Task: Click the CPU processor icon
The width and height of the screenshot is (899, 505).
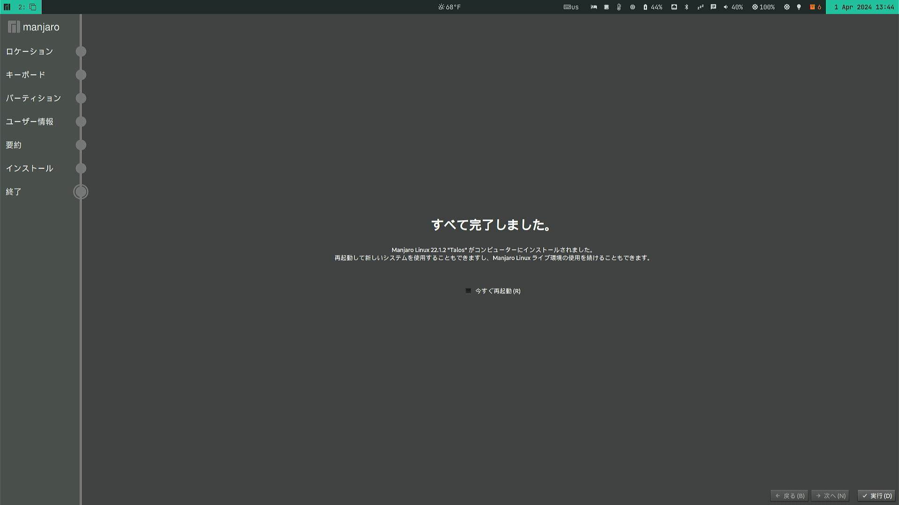Action: 633,7
